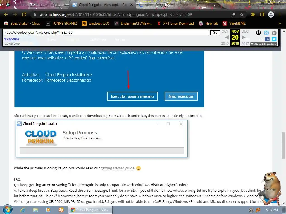
Task: Close the Wayback toolbar with X icon
Action: coord(274,33)
